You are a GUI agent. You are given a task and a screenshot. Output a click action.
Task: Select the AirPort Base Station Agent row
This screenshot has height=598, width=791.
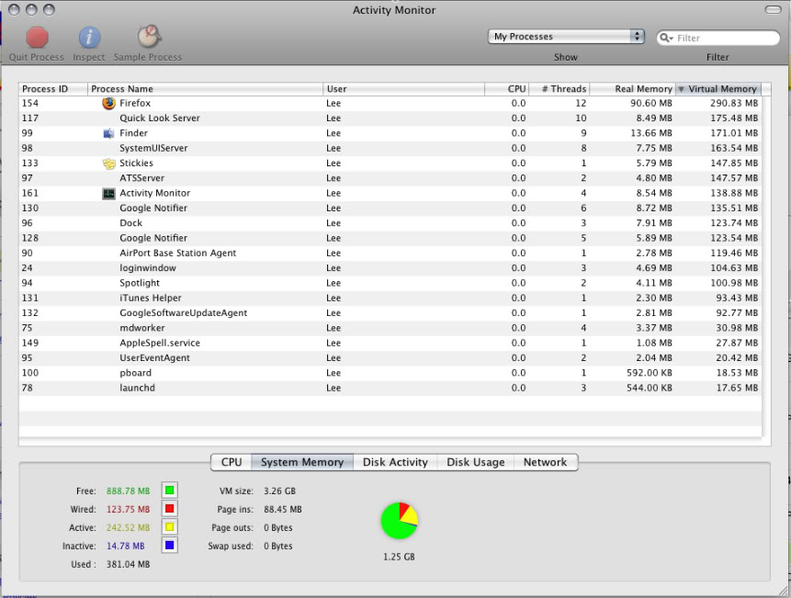pyautogui.click(x=390, y=254)
